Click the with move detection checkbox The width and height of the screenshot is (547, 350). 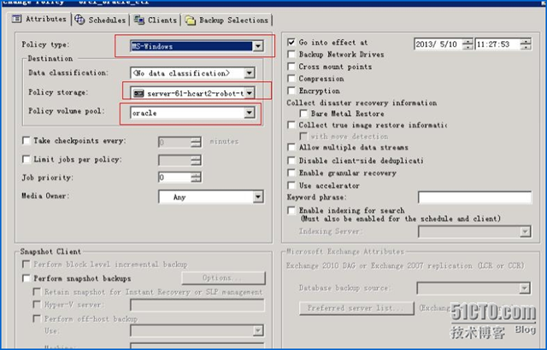point(303,137)
